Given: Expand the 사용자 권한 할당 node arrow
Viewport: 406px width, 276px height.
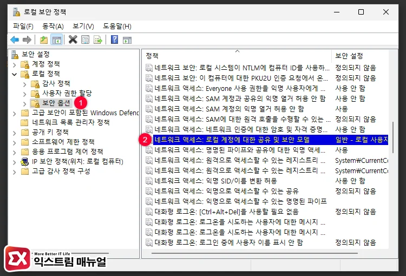Looking at the screenshot, I should 24,94.
